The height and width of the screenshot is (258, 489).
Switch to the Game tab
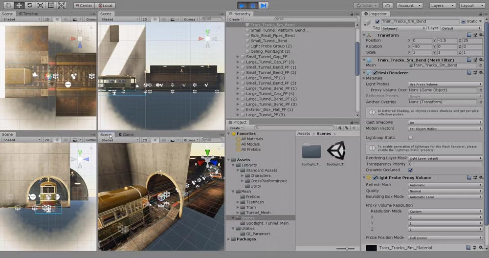click(x=125, y=134)
